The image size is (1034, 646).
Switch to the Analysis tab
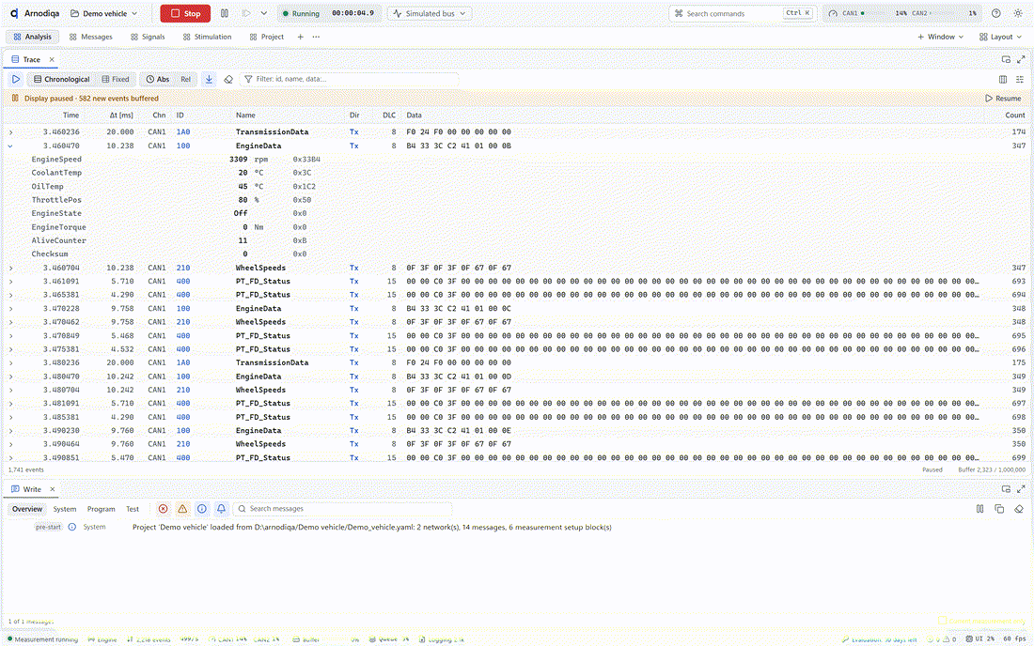pyautogui.click(x=32, y=37)
